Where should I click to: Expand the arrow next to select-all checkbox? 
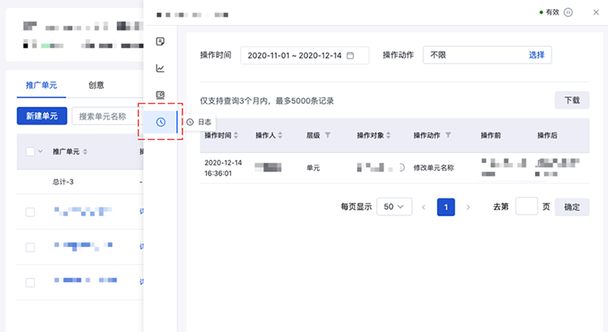click(41, 151)
